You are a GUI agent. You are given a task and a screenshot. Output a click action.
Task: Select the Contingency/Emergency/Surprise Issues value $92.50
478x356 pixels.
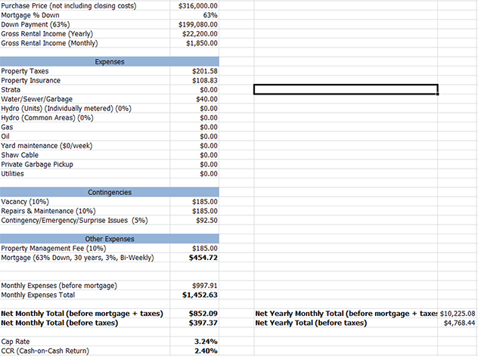point(206,221)
